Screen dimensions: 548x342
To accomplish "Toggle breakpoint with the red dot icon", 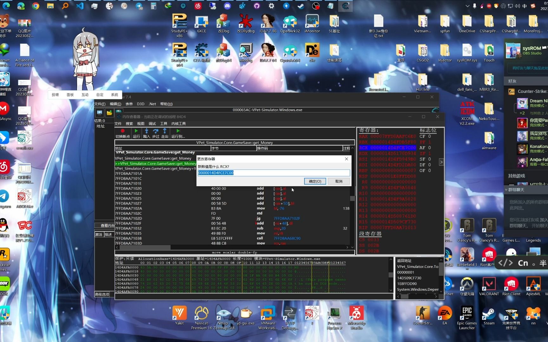I will coord(122,131).
